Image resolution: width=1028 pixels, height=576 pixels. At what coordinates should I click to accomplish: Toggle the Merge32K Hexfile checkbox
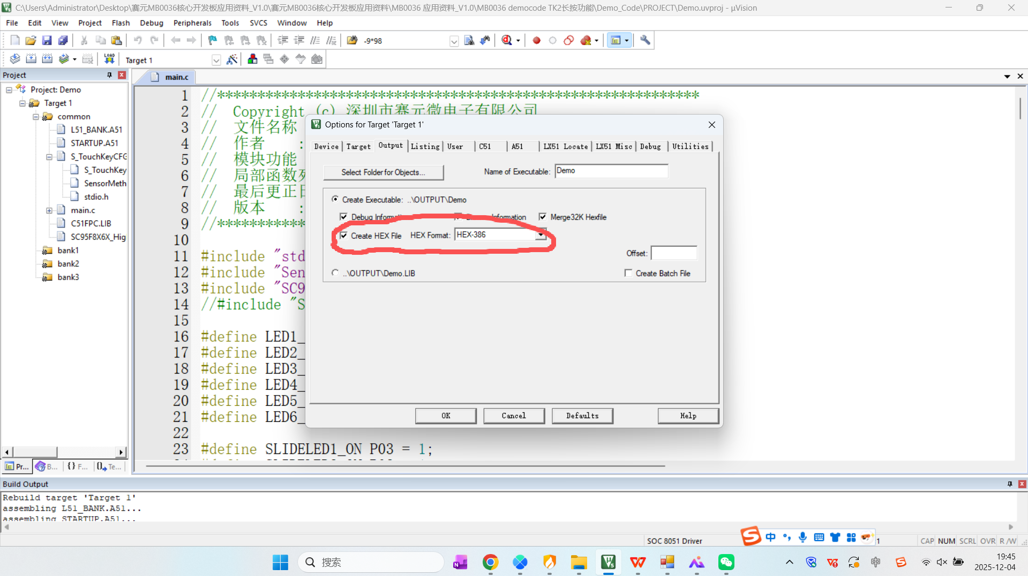pyautogui.click(x=543, y=217)
